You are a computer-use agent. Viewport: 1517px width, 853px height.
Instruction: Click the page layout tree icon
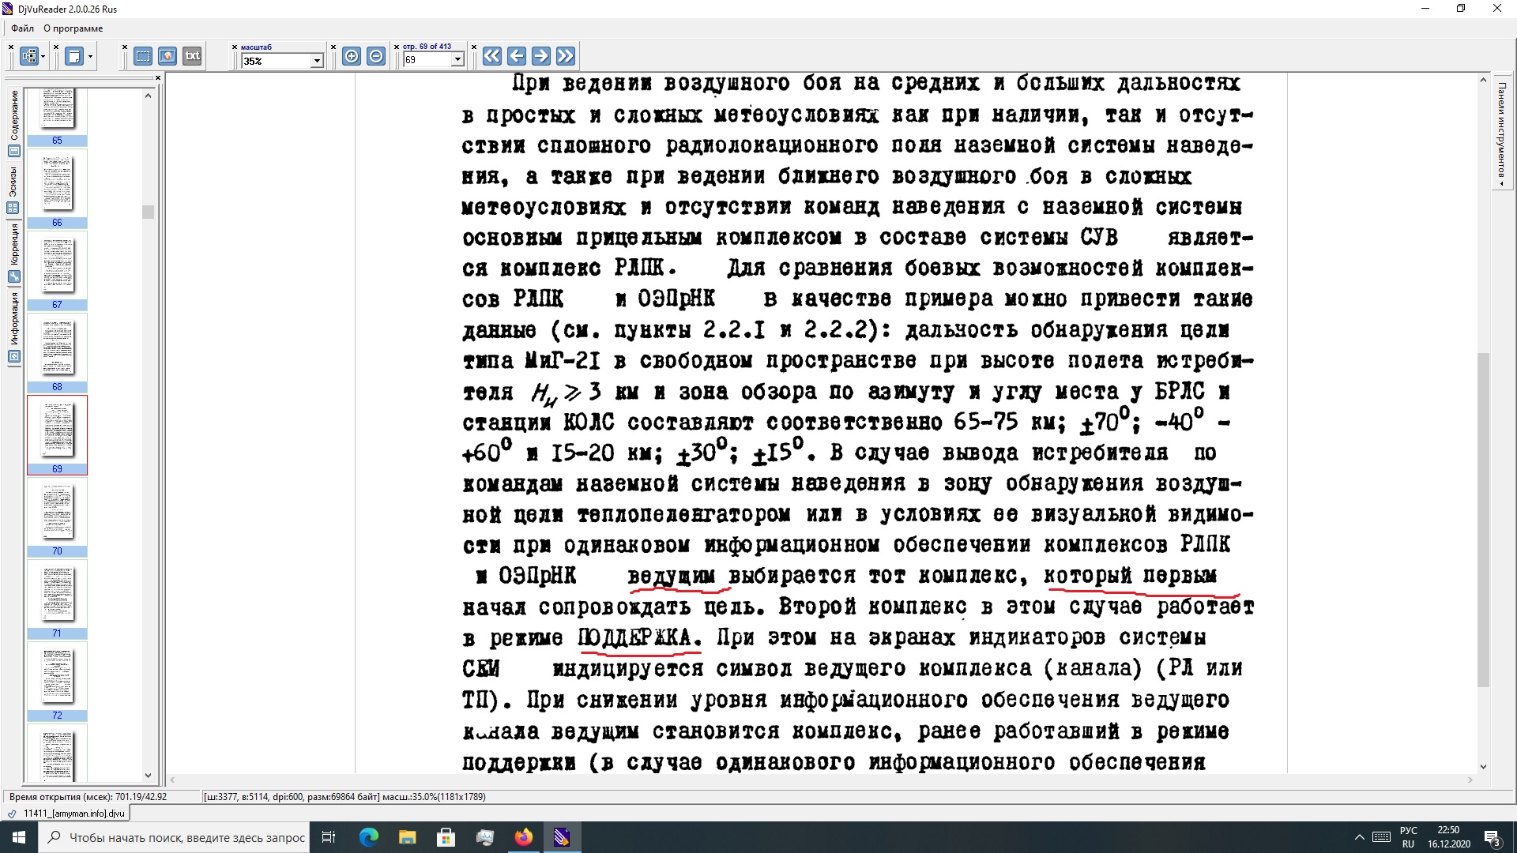29,56
